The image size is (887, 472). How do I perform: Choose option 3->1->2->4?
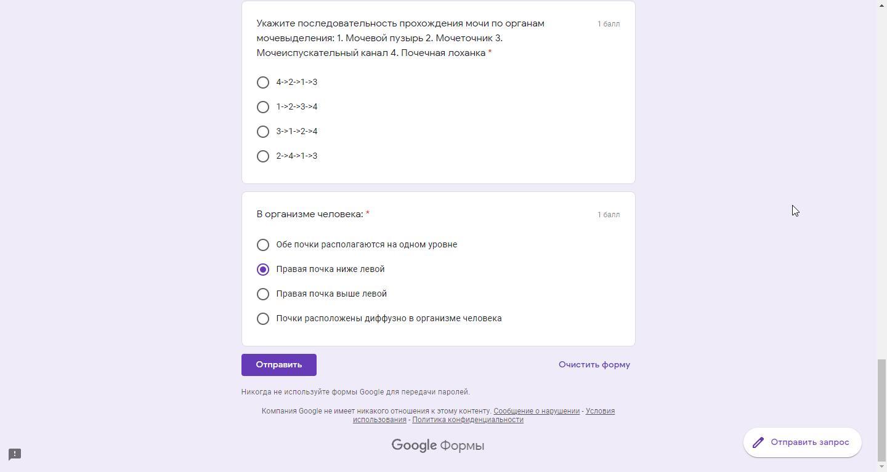point(263,132)
